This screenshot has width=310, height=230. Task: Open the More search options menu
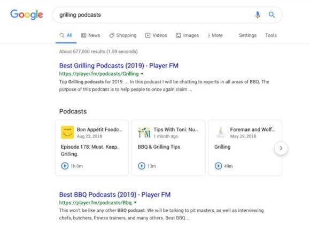pos(215,35)
